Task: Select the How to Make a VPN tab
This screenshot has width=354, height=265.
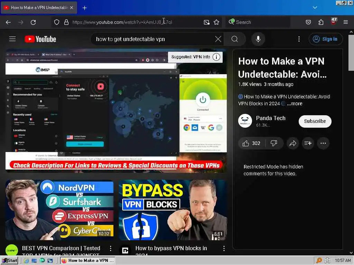Action: tap(39, 8)
